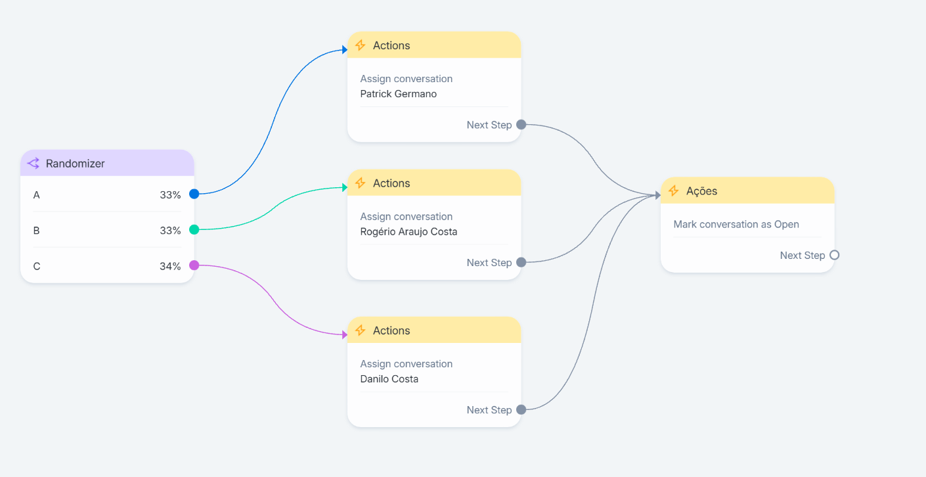Click Mark conversation as Open action
Viewport: 926px width, 477px height.
point(736,224)
